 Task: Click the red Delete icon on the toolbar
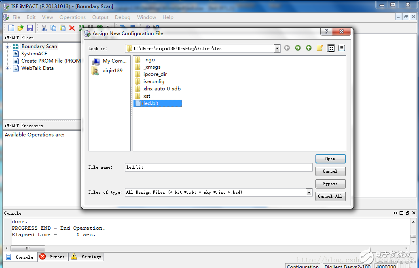coord(72,28)
